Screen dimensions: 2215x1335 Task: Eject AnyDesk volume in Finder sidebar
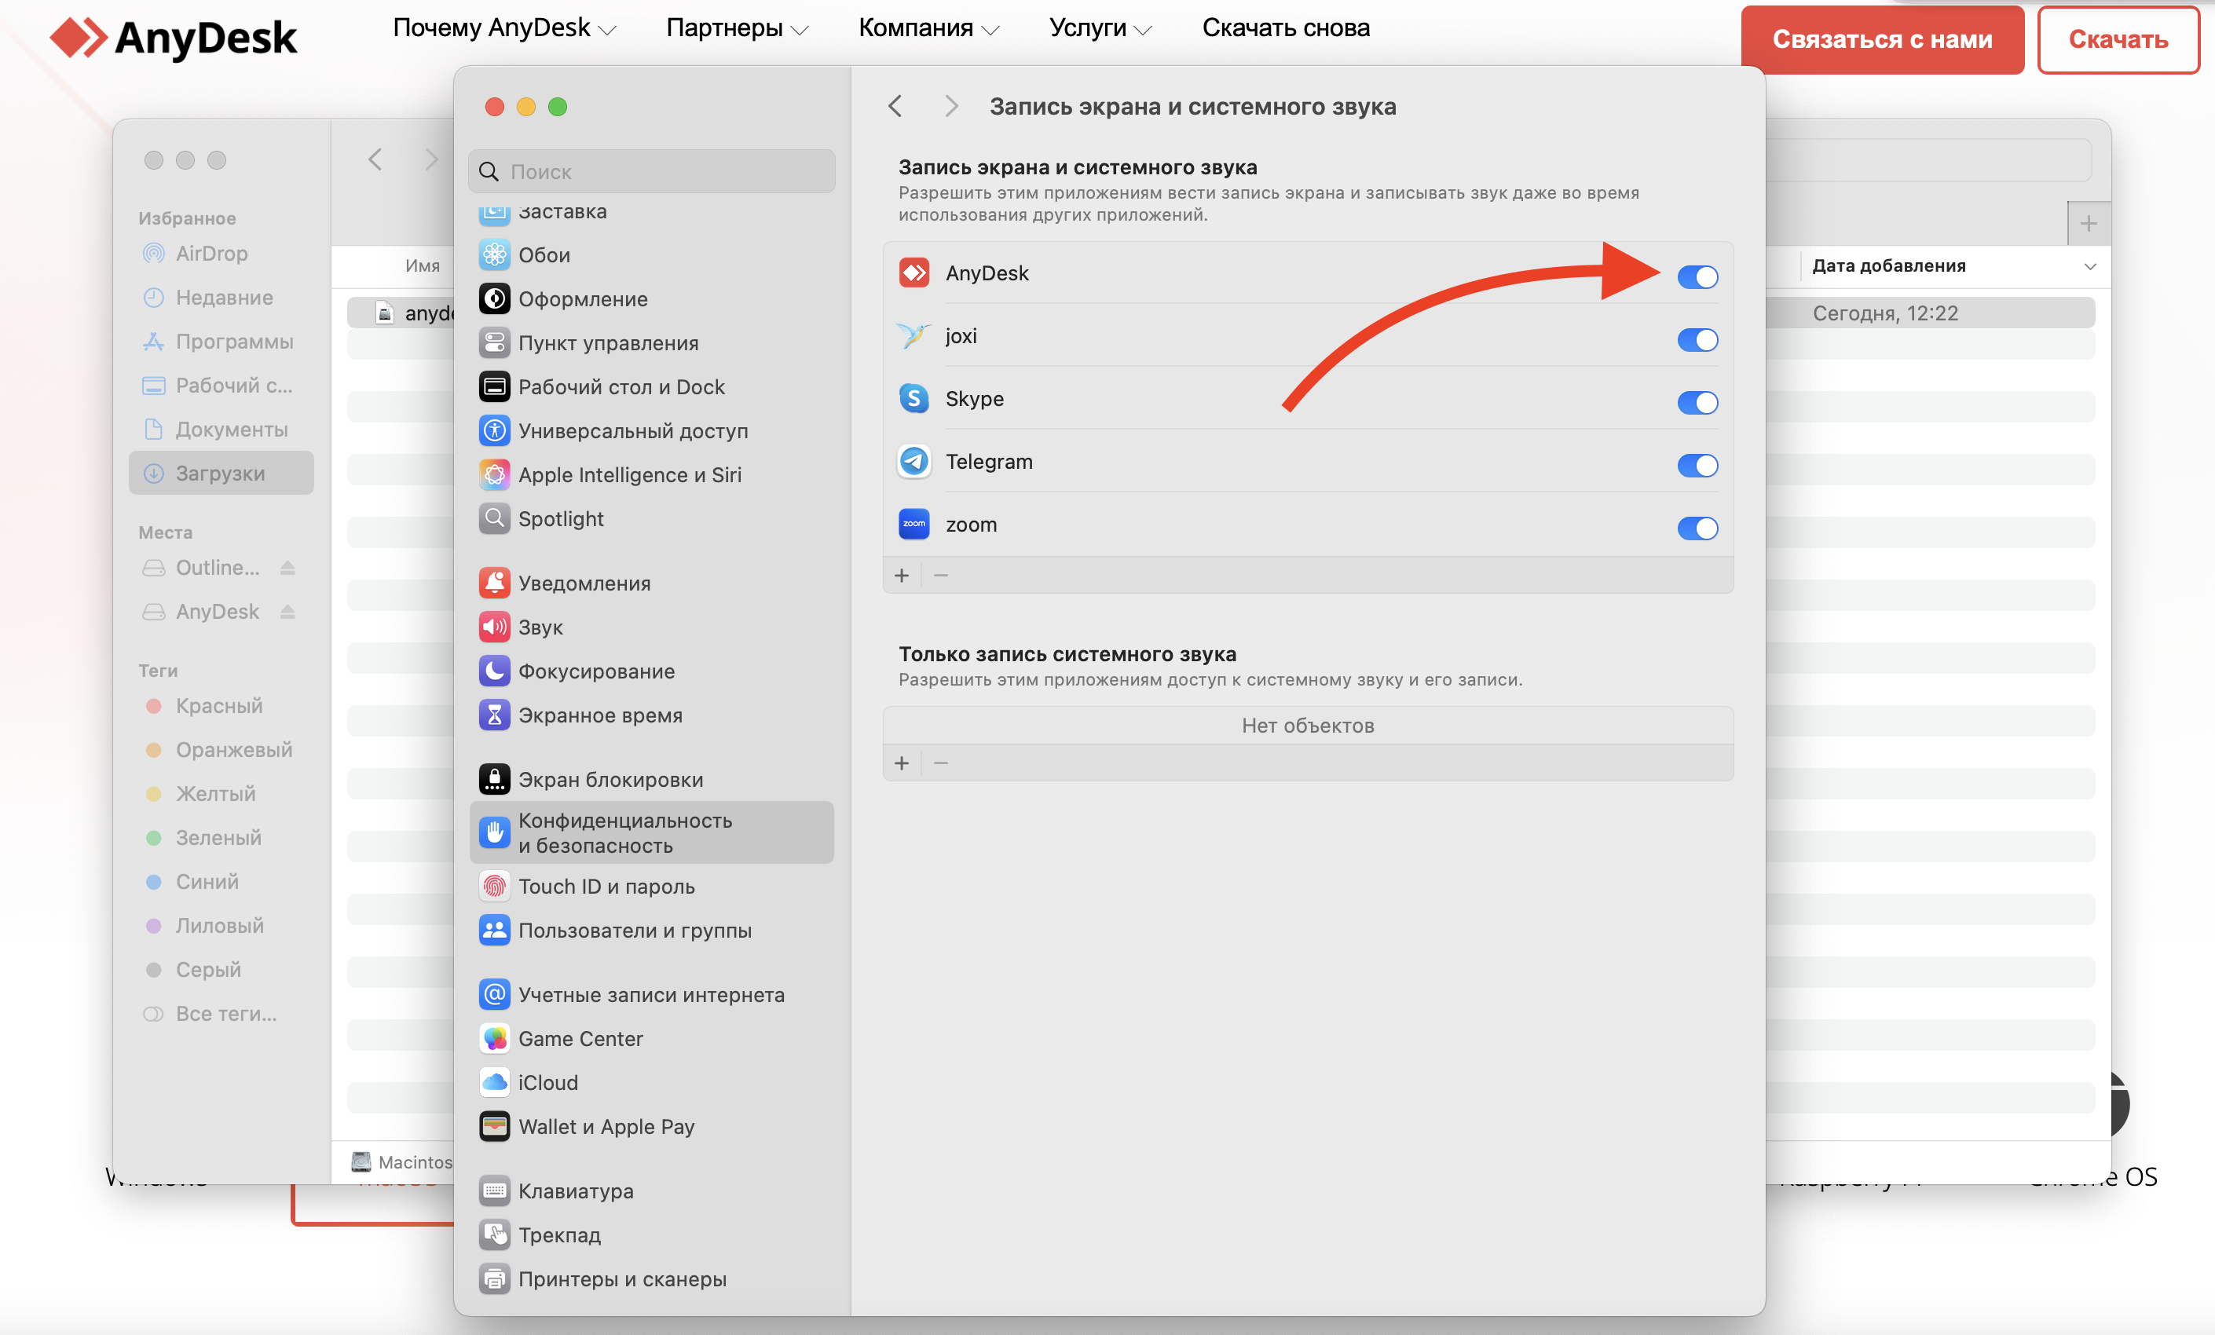click(x=287, y=613)
